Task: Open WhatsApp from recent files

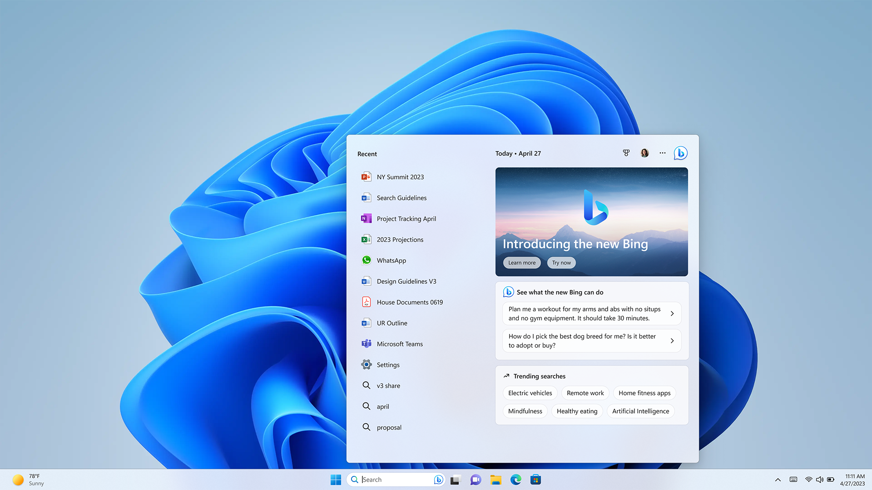Action: 391,260
